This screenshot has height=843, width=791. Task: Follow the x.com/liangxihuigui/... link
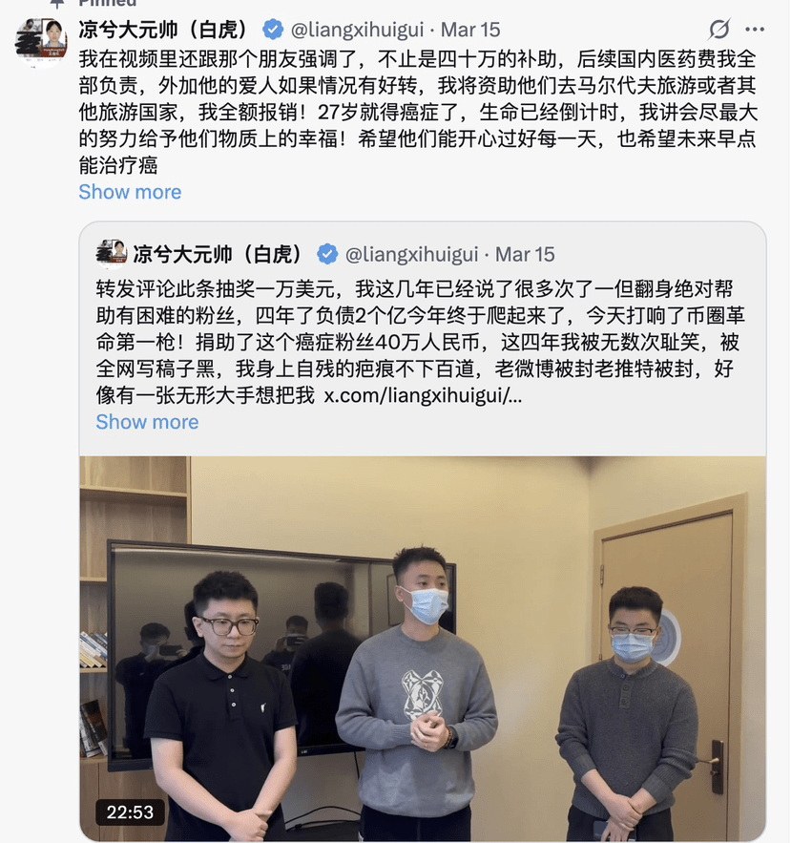[x=423, y=395]
